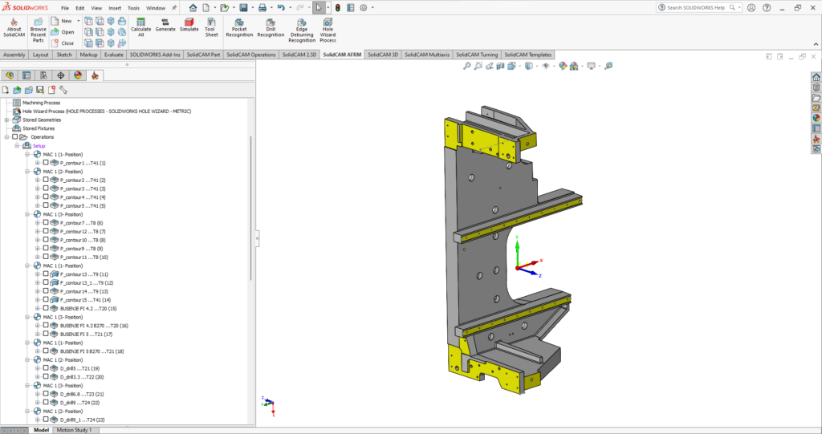Open the Insert menu
The width and height of the screenshot is (822, 434).
coord(115,8)
